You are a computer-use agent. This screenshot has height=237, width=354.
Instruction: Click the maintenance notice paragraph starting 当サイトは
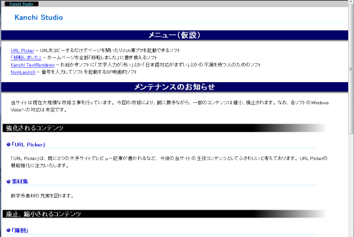[170, 106]
